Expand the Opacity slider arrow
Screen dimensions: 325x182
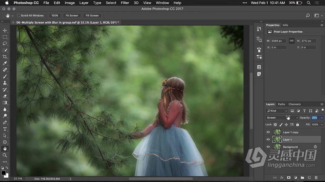coord(322,118)
